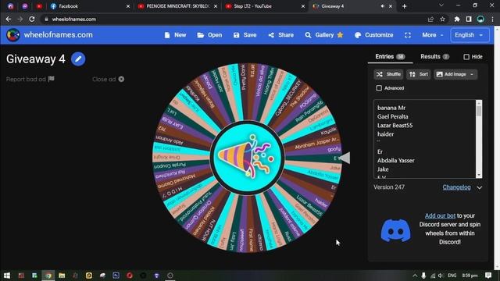Switch to the Entries tab
The height and width of the screenshot is (281, 500).
point(390,57)
